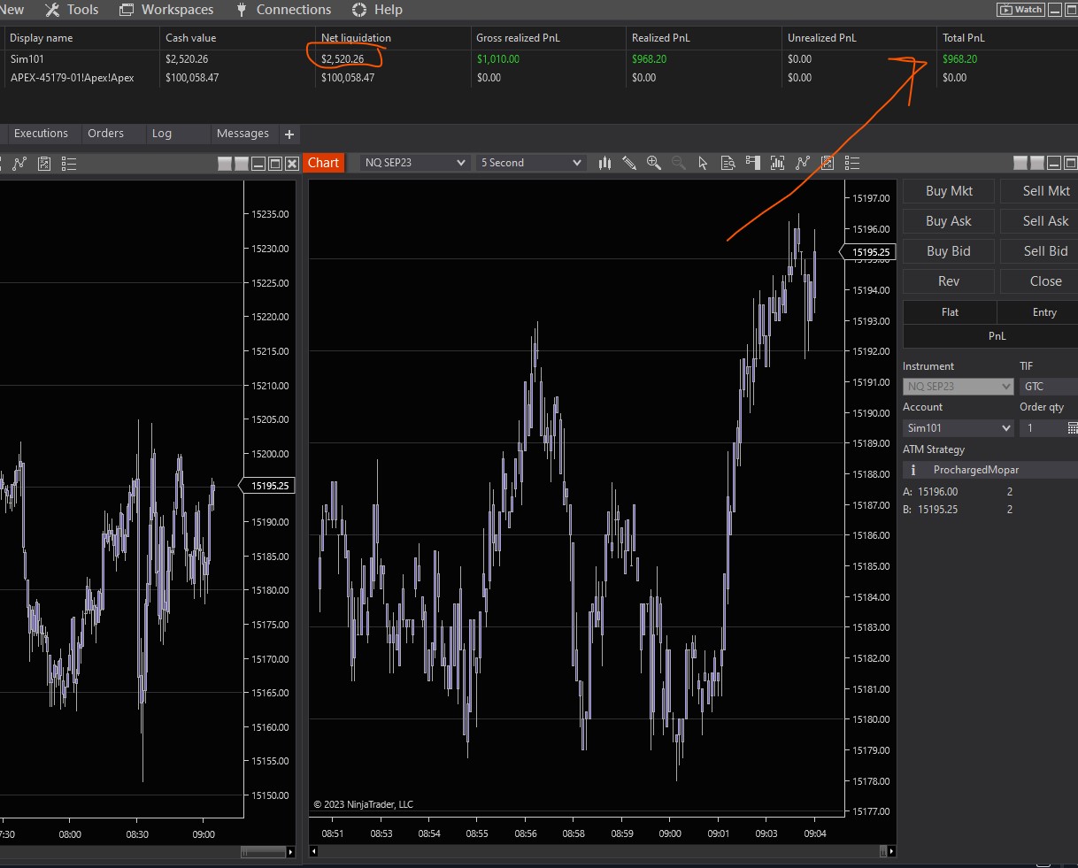Viewport: 1078px width, 868px height.
Task: Add a new tab with plus button
Action: [289, 134]
